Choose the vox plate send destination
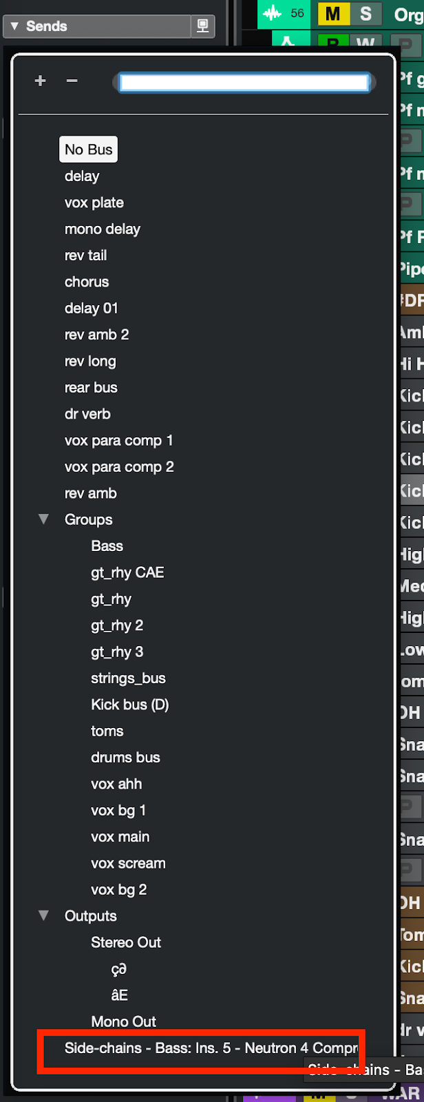 (x=94, y=202)
